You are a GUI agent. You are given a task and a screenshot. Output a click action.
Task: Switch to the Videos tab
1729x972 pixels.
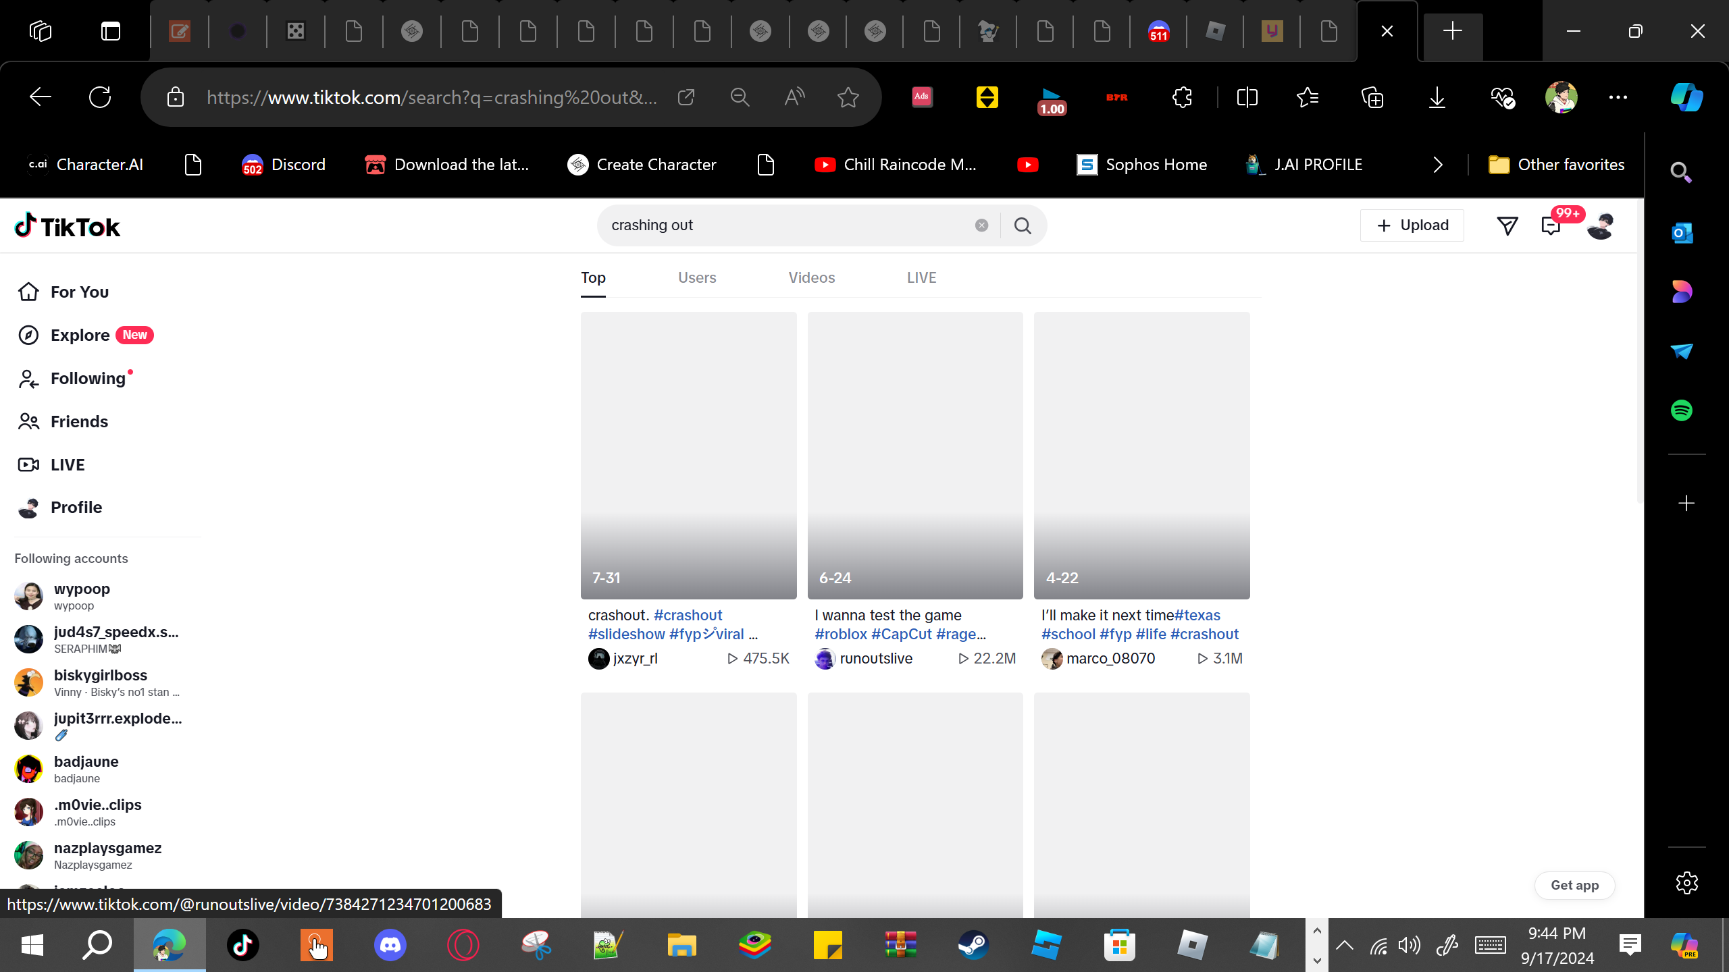point(811,277)
